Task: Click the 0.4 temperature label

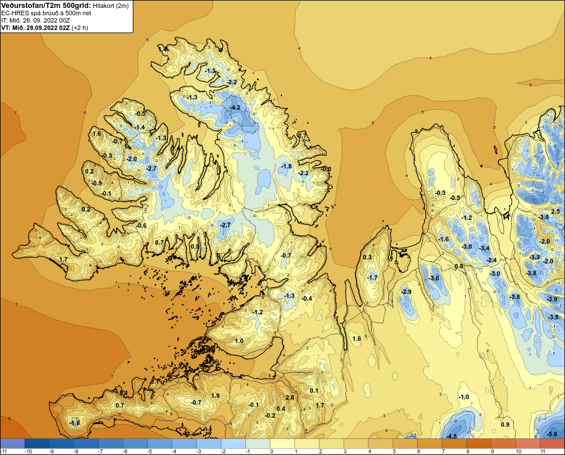Action: pos(281,409)
